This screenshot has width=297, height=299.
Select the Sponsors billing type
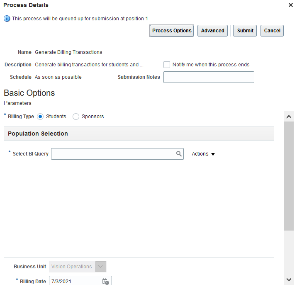click(76, 117)
